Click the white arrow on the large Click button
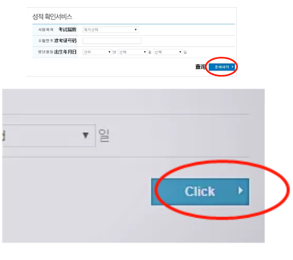Screen dimensions: 293x260 pos(241,191)
